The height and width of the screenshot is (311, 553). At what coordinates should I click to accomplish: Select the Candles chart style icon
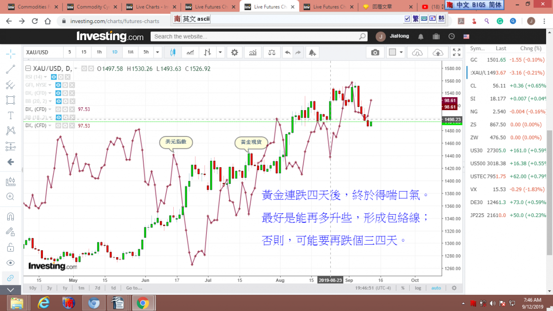pos(173,53)
